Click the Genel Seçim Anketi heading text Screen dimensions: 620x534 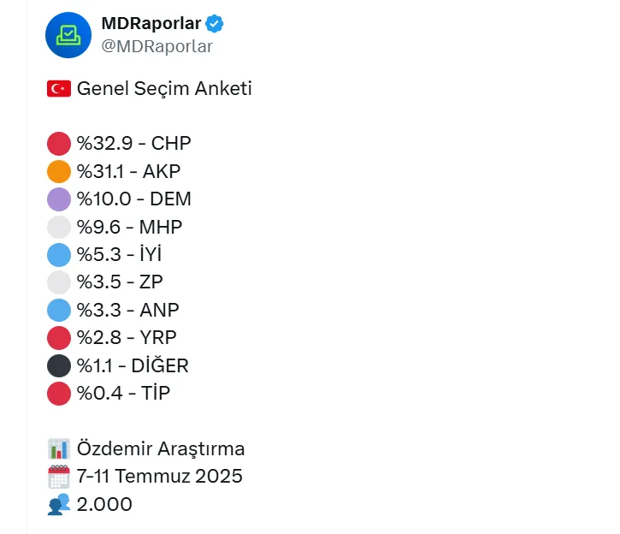pos(164,88)
